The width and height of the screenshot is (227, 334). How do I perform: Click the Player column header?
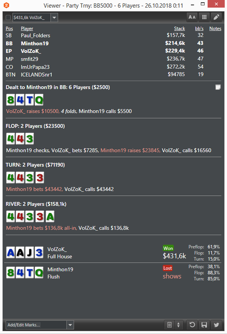click(x=27, y=29)
